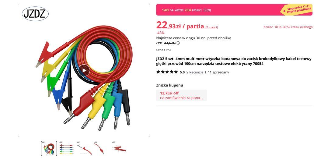Click the product title text JZDZ 5 szt.
The height and width of the screenshot is (163, 314).
pos(234,61)
